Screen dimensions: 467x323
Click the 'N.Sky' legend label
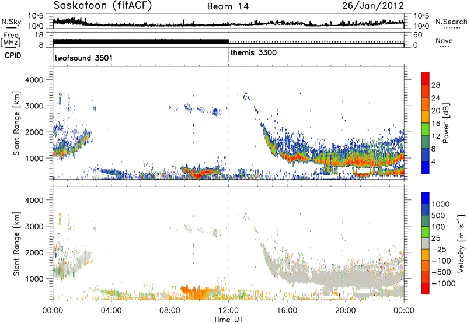tap(11, 22)
